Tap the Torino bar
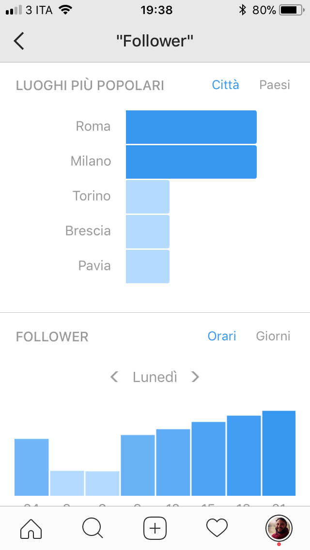Viewport: 310px width, 550px height. (148, 197)
